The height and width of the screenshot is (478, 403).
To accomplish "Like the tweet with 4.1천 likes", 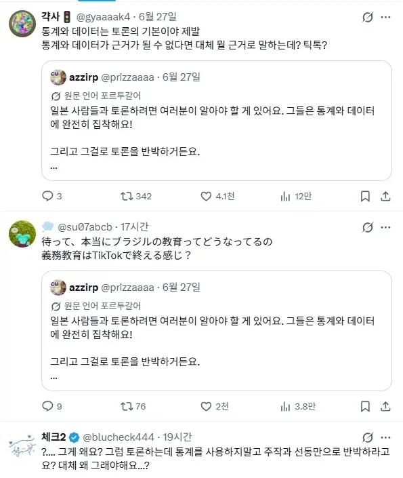I will [217, 196].
